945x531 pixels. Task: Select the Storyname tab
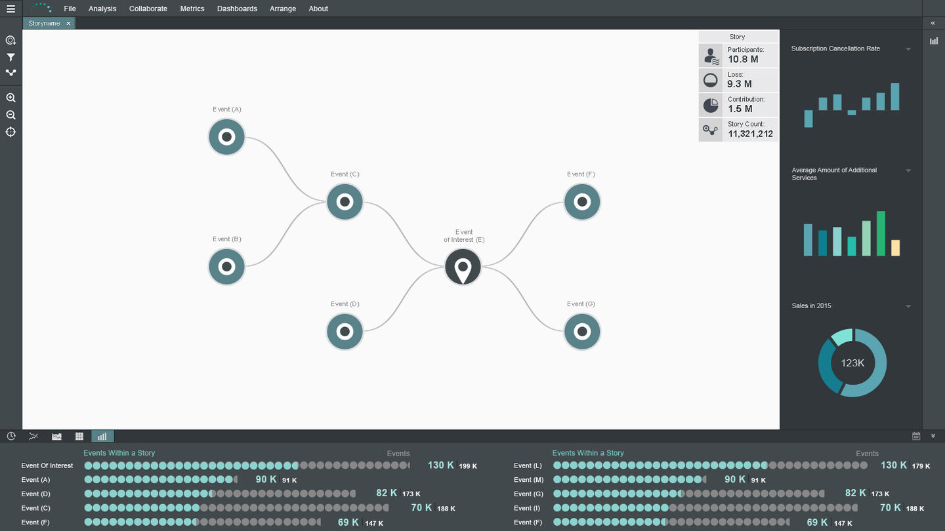[44, 23]
